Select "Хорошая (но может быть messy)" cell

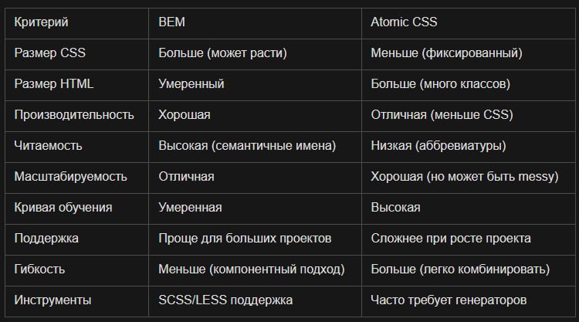(x=469, y=178)
